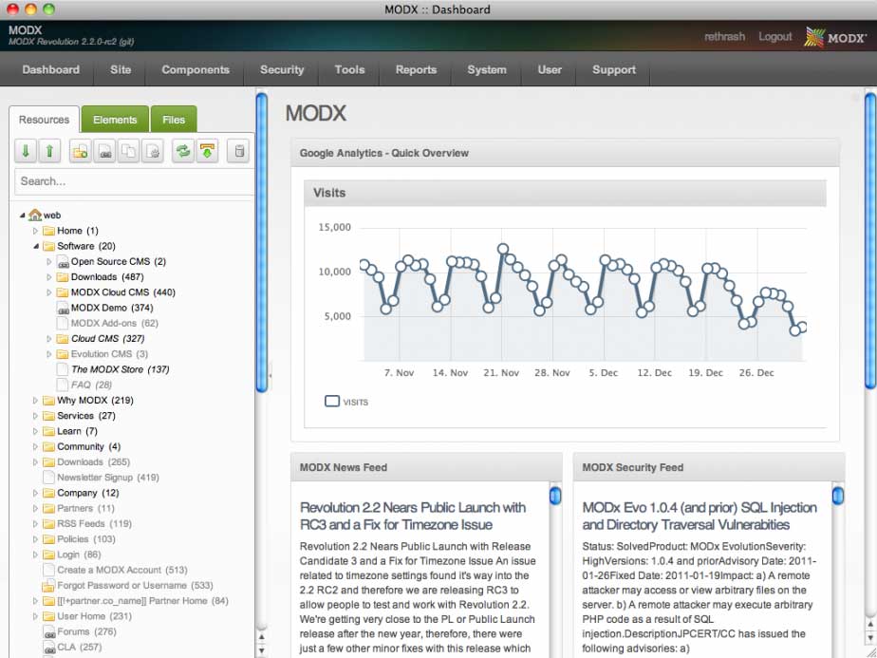Collapse the web root tree node
Image resolution: width=877 pixels, height=658 pixels.
coord(23,215)
